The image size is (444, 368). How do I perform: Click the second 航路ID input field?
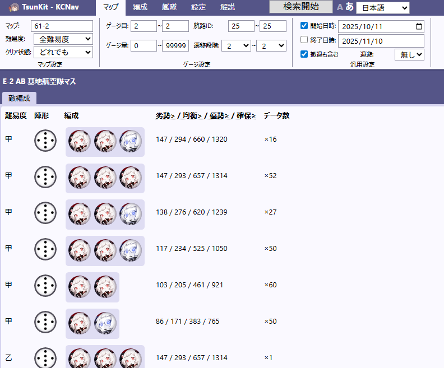tap(273, 26)
